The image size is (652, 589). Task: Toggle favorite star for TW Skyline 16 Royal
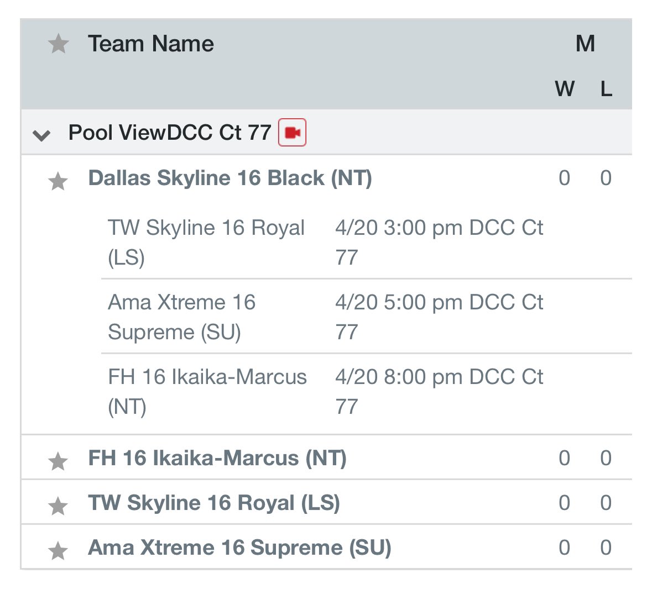pyautogui.click(x=58, y=506)
